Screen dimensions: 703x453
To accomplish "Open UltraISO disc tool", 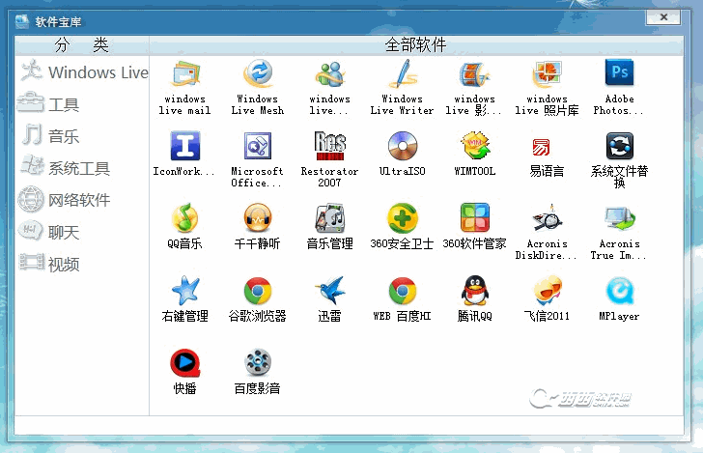I will click(403, 146).
